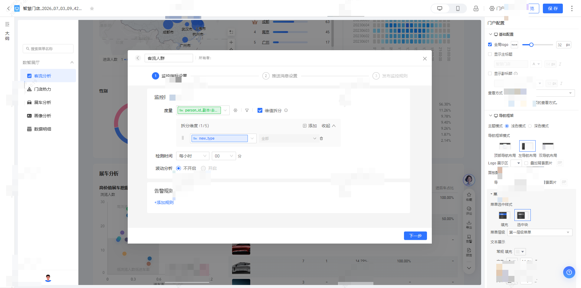Viewport: 581px width, 288px height.
Task: Collapse the 数智展厅 menu group
Action: pos(72,63)
